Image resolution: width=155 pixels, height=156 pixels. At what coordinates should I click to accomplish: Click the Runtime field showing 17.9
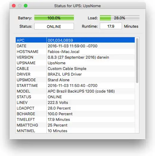pyautogui.click(x=111, y=26)
